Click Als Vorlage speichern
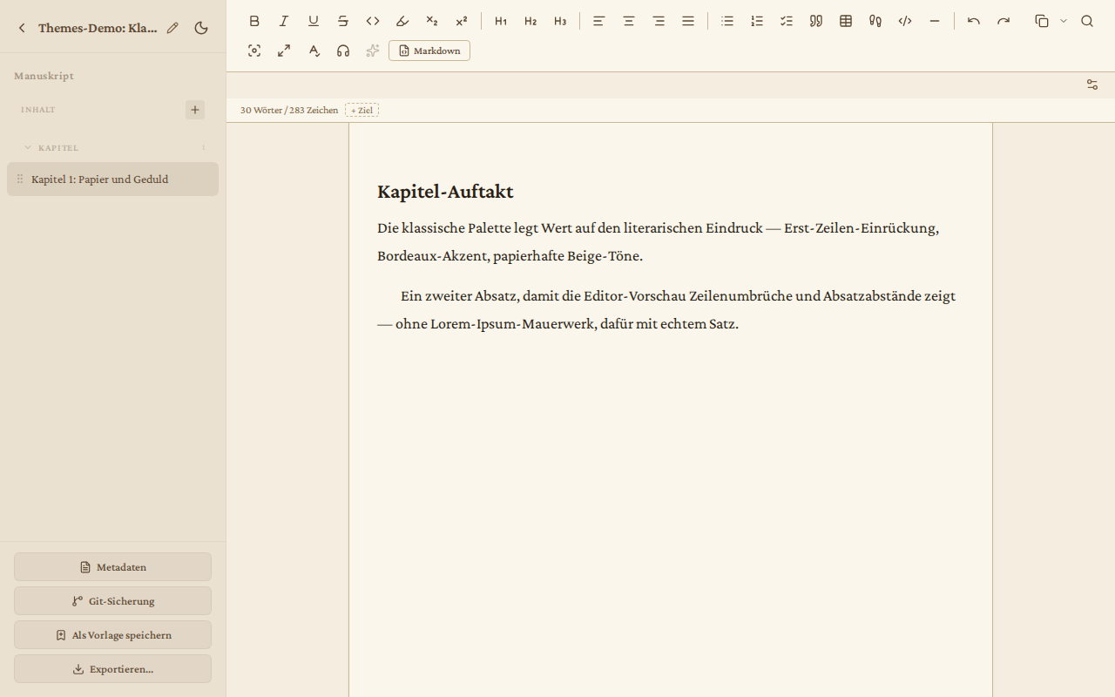The width and height of the screenshot is (1115, 697). (112, 634)
